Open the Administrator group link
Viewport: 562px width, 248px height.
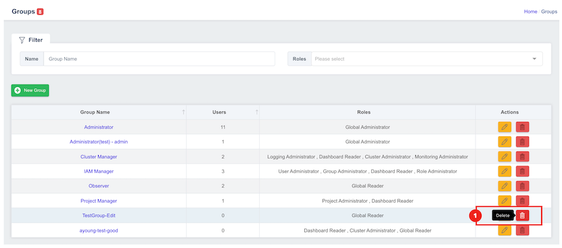click(99, 127)
